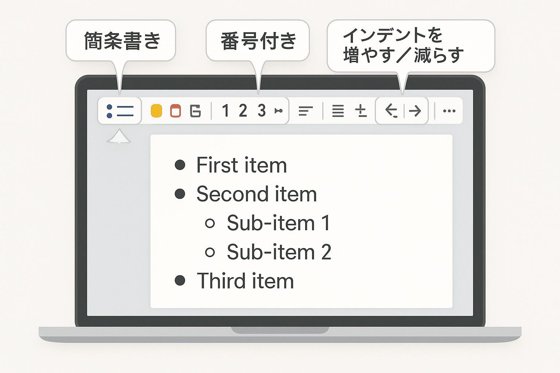Click the number 2 in toolbar
The image size is (560, 373).
(x=243, y=111)
